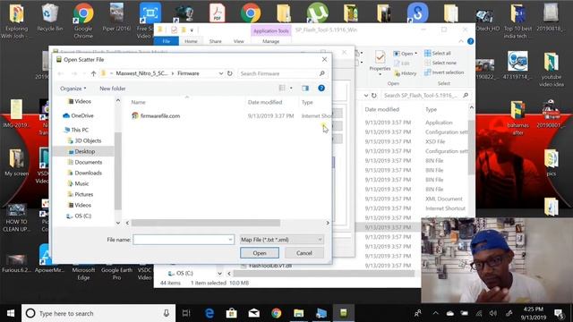
Task: Switch to Home ribbon tab
Action: pos(191,41)
